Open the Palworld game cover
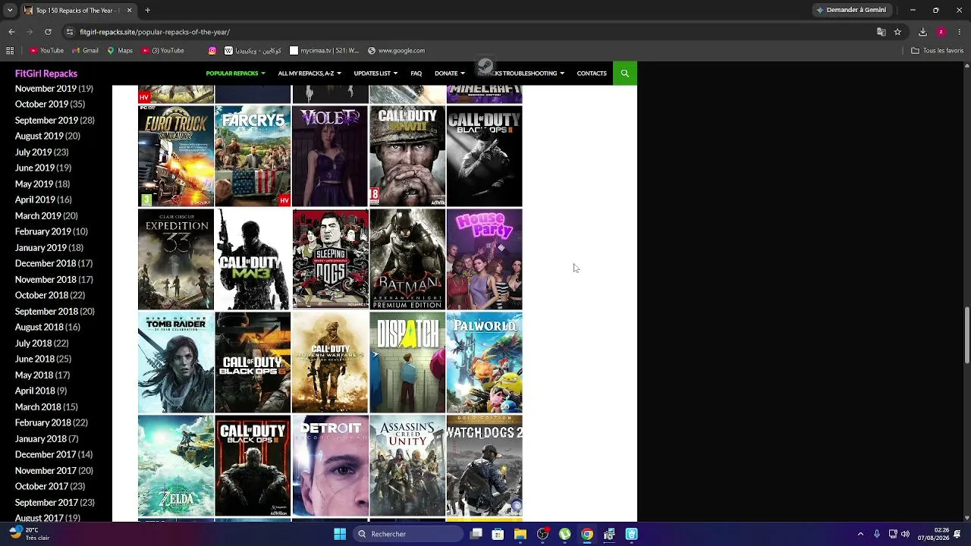Screen dimensions: 971x546 click(x=484, y=362)
